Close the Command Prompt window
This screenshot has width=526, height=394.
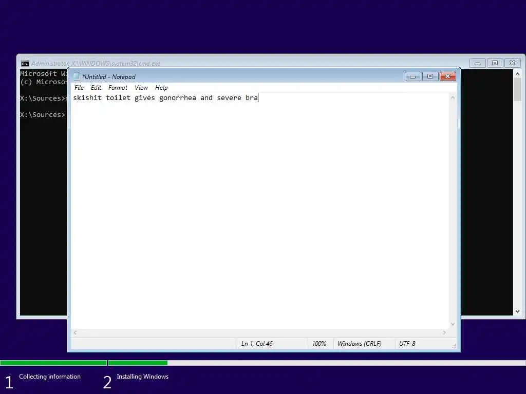click(512, 63)
